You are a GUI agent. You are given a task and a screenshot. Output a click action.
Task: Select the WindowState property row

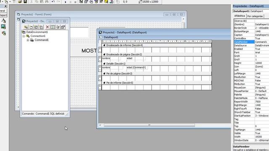[x=251, y=140]
